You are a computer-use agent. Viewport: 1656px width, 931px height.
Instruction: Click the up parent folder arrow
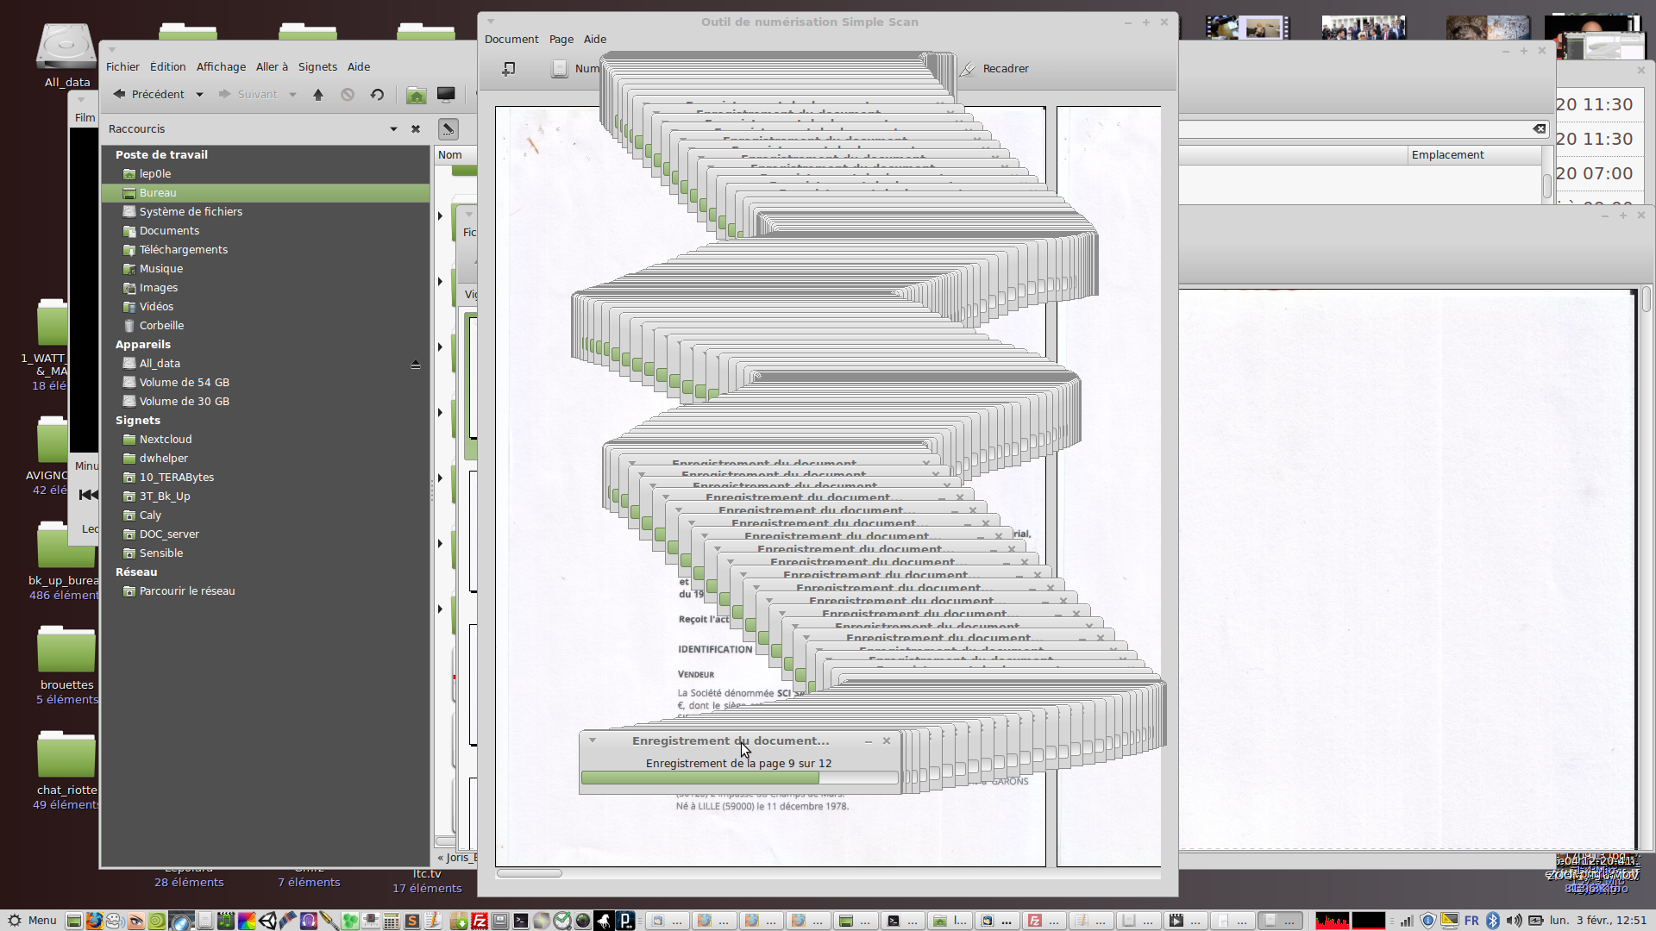[318, 95]
